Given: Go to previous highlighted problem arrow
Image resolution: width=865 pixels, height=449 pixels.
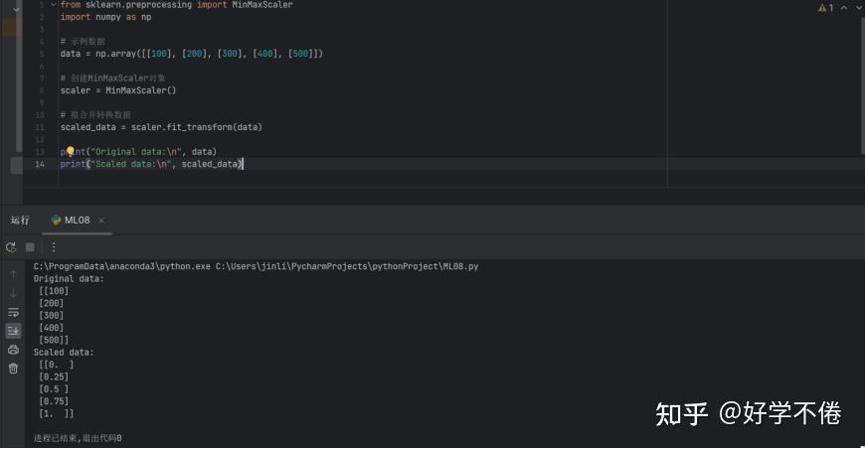Looking at the screenshot, I should coord(844,8).
